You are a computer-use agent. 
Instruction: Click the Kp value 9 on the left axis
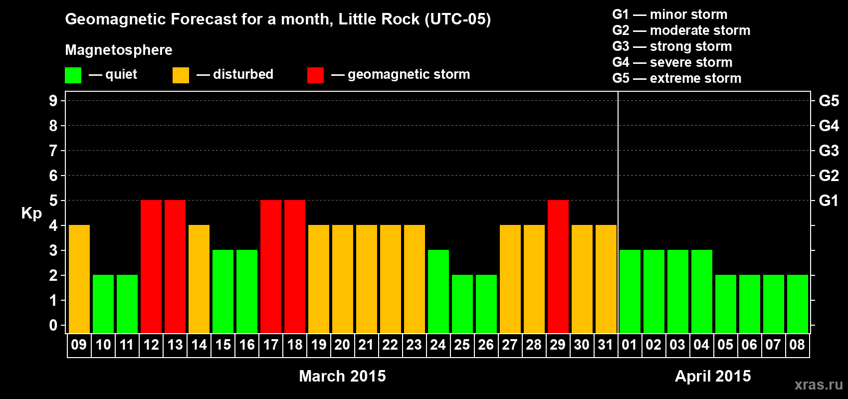53,101
